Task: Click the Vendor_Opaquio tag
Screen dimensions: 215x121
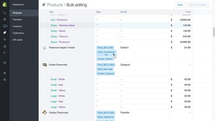Action: (106, 74)
